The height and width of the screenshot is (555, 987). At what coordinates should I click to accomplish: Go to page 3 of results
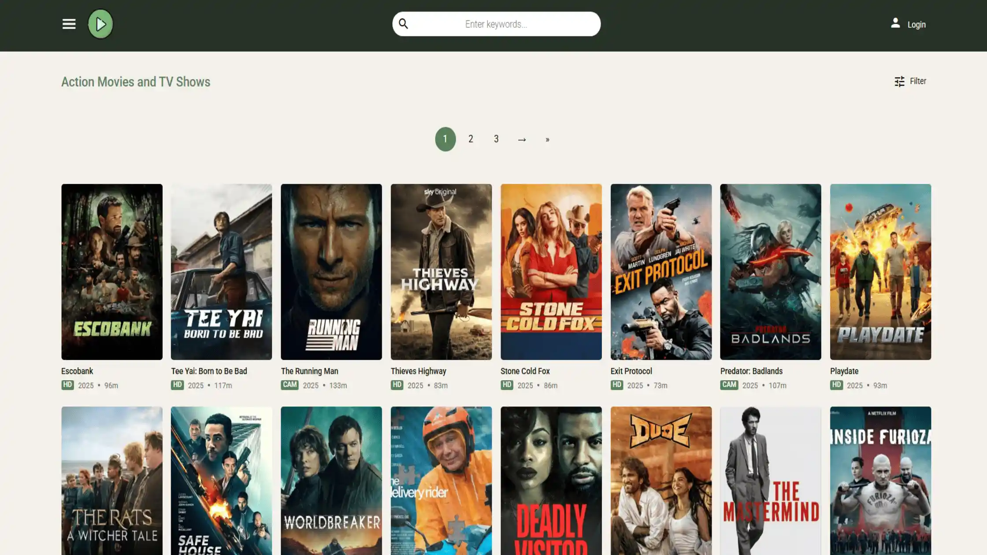496,139
